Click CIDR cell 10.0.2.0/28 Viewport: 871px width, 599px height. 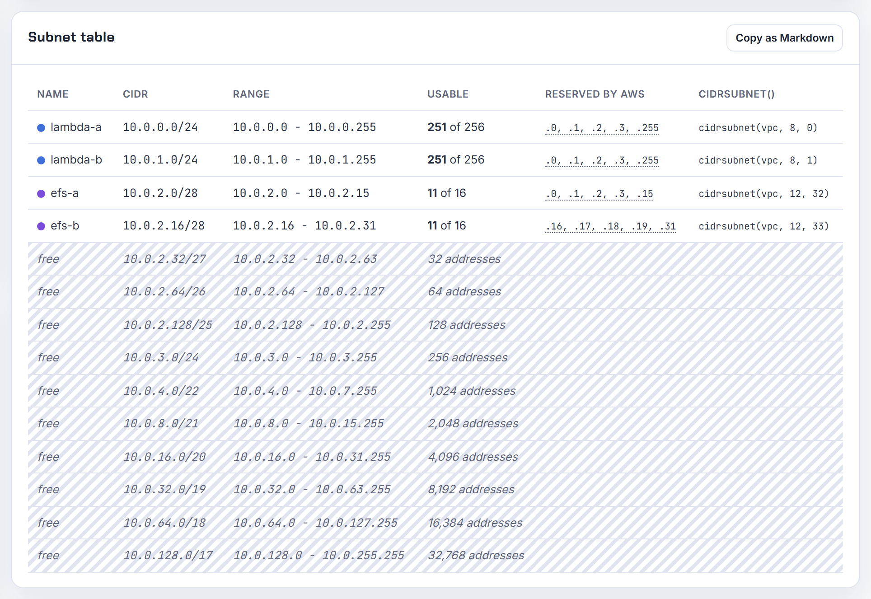tap(160, 193)
